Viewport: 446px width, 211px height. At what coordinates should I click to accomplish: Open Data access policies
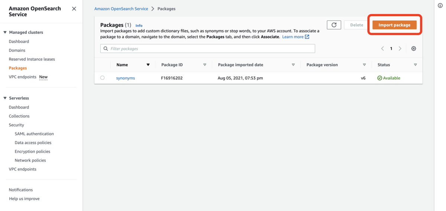(33, 143)
